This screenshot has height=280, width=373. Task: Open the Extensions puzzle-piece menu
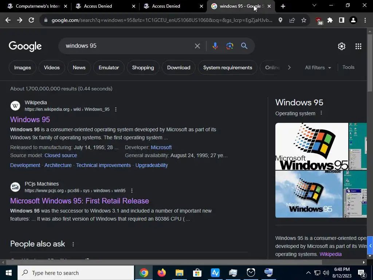[x=330, y=20]
